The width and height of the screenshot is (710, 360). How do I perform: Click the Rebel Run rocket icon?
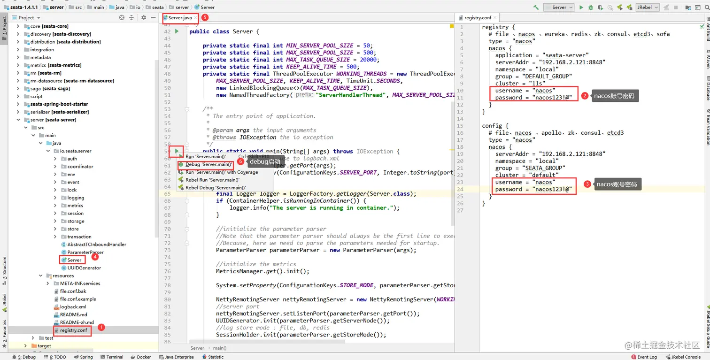click(x=620, y=8)
